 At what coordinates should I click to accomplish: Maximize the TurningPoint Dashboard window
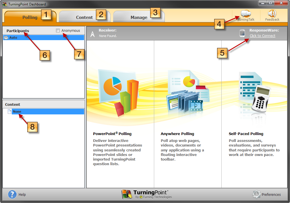tap(270, 3)
